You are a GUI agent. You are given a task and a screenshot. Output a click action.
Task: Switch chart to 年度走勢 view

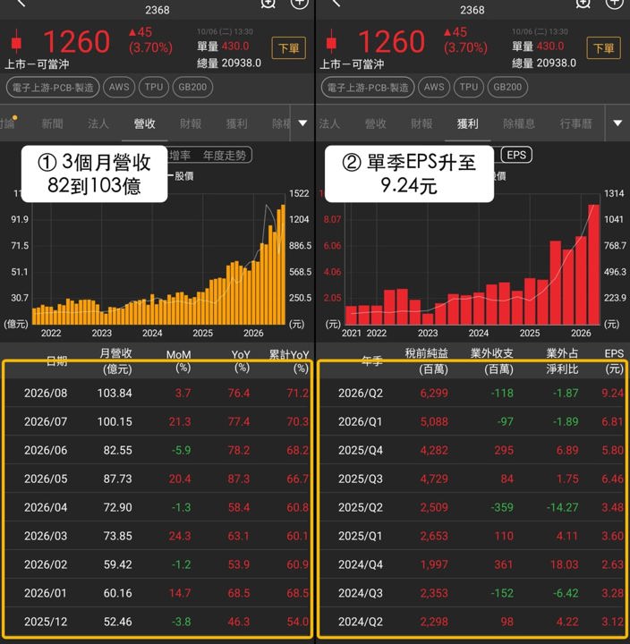point(225,156)
